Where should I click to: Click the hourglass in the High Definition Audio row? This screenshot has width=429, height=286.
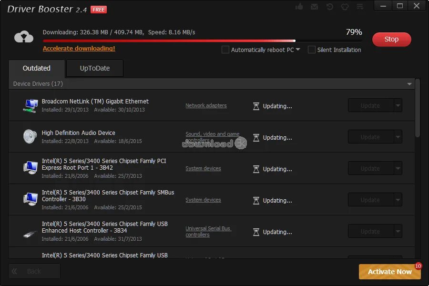point(256,138)
